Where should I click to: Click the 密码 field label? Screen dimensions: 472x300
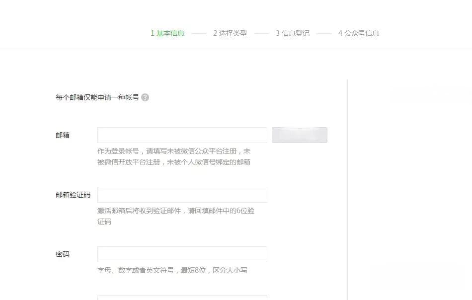coord(63,254)
